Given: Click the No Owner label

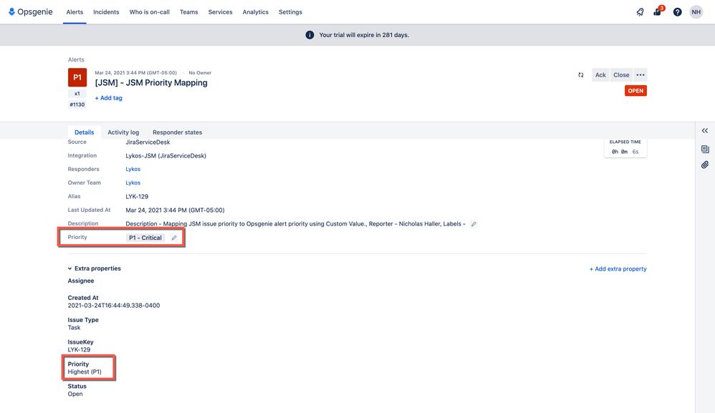Looking at the screenshot, I should pyautogui.click(x=200, y=73).
